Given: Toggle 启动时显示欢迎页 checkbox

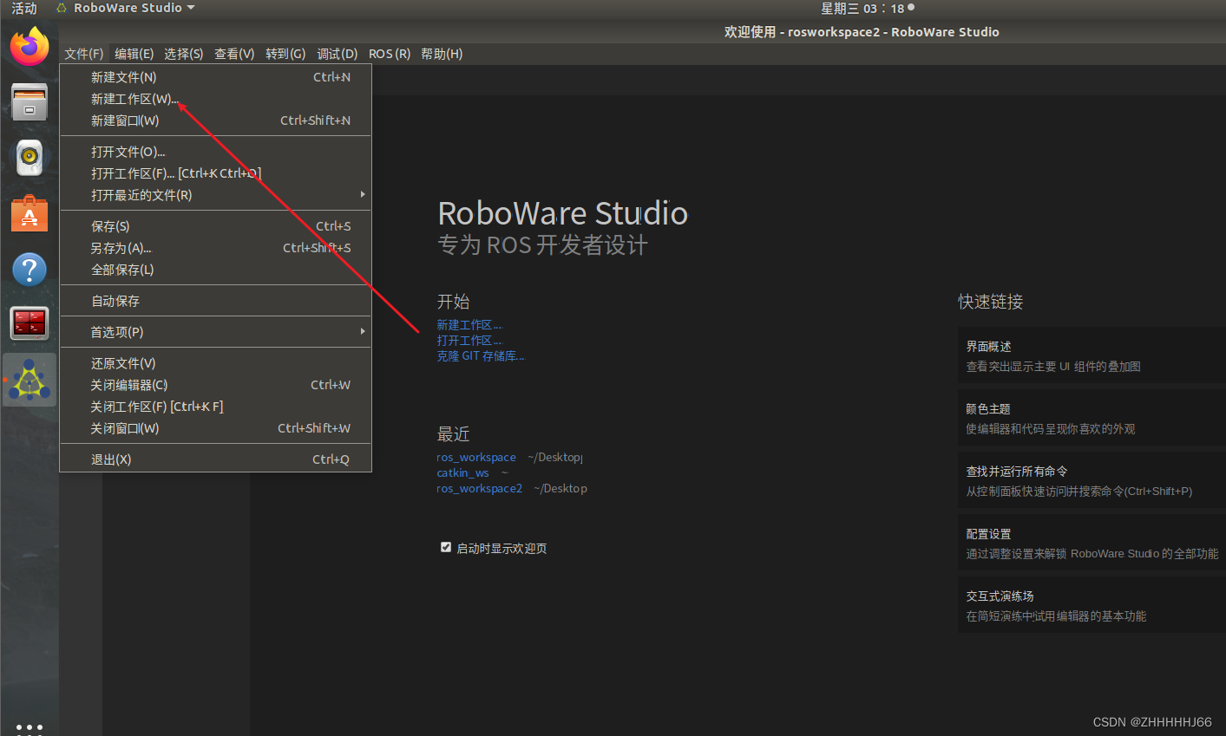Looking at the screenshot, I should (x=446, y=547).
